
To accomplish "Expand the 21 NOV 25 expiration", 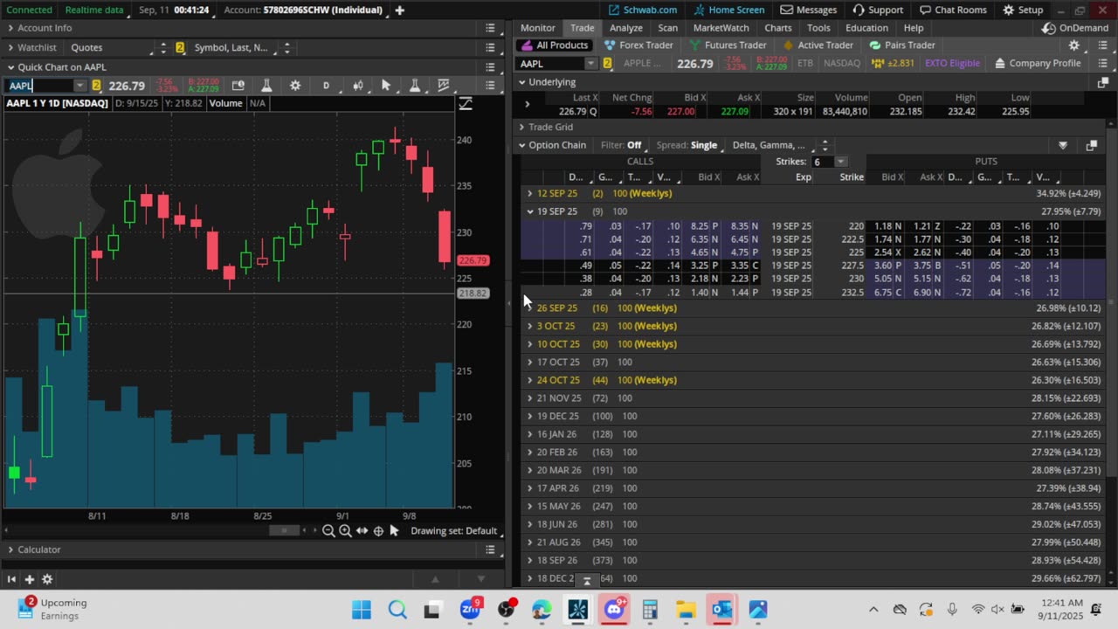I will coord(530,398).
